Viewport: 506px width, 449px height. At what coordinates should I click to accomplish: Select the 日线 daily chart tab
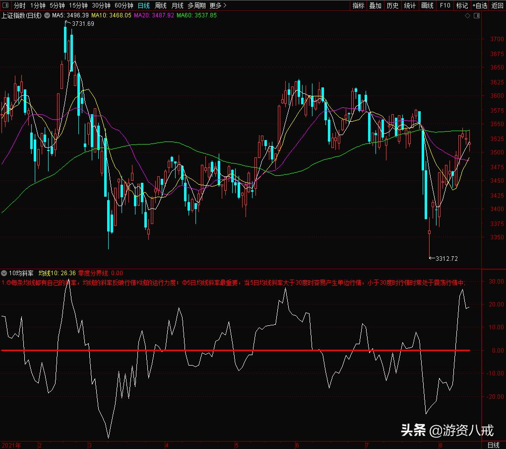[143, 5]
